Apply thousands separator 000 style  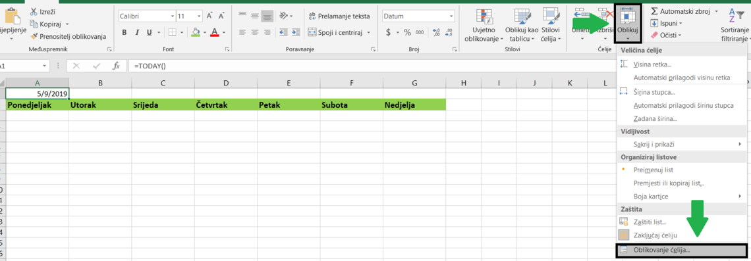click(420, 32)
